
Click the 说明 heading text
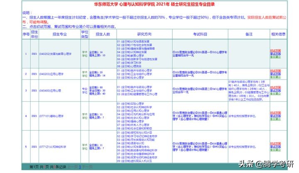27,13
